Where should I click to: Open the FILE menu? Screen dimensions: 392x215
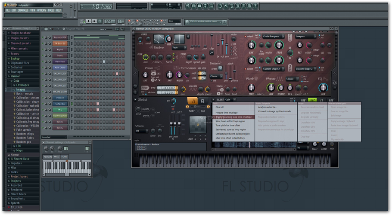pos(8,10)
